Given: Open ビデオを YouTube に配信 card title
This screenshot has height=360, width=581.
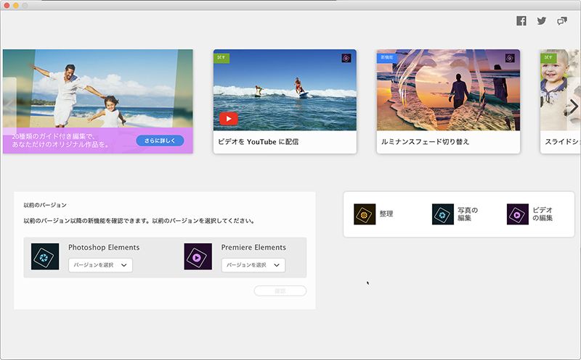Looking at the screenshot, I should [x=258, y=141].
